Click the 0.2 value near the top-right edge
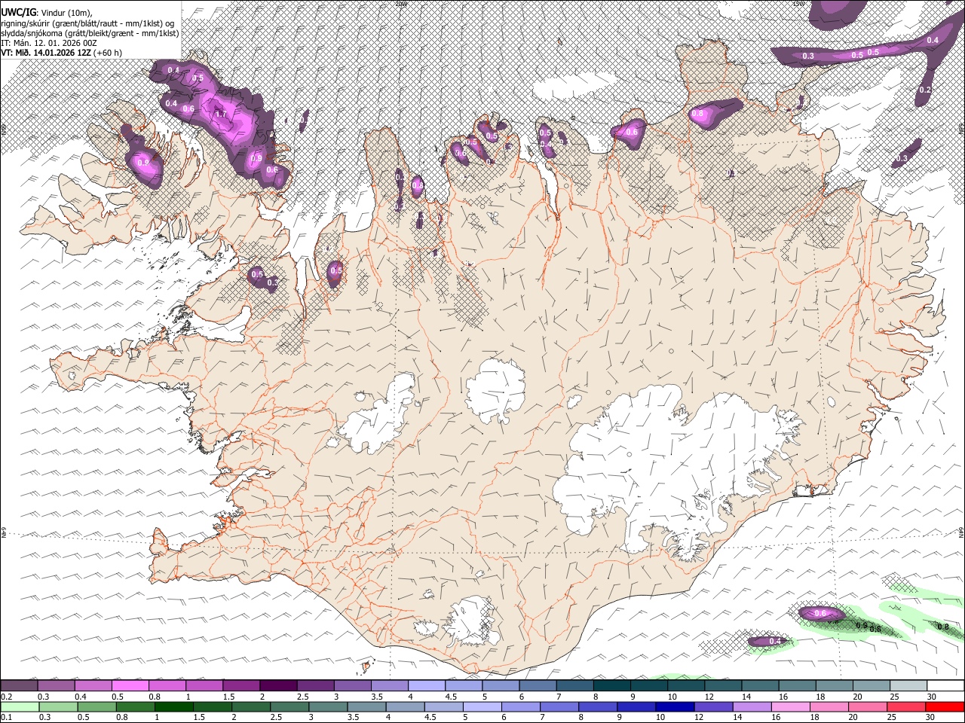 point(926,90)
